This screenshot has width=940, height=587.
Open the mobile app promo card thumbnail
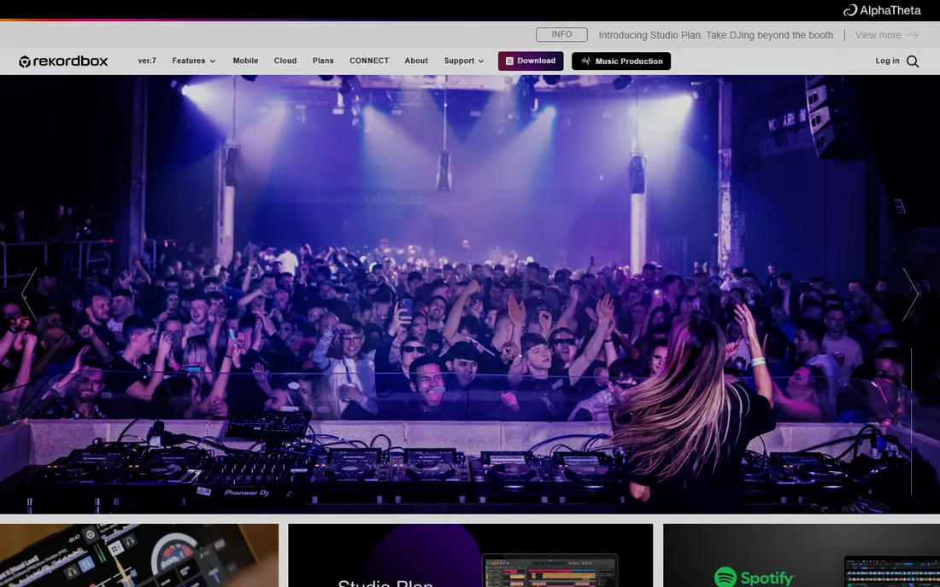click(x=139, y=555)
